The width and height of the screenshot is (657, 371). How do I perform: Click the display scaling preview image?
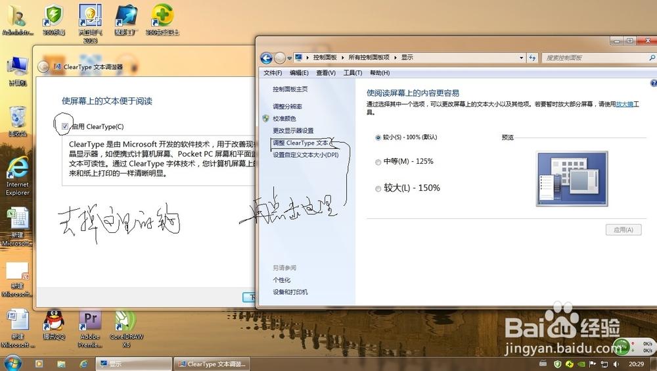coord(572,179)
